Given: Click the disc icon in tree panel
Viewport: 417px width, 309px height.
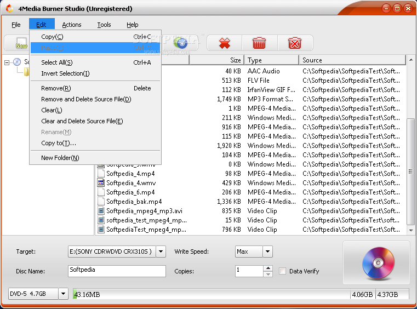Looking at the screenshot, I should point(17,62).
